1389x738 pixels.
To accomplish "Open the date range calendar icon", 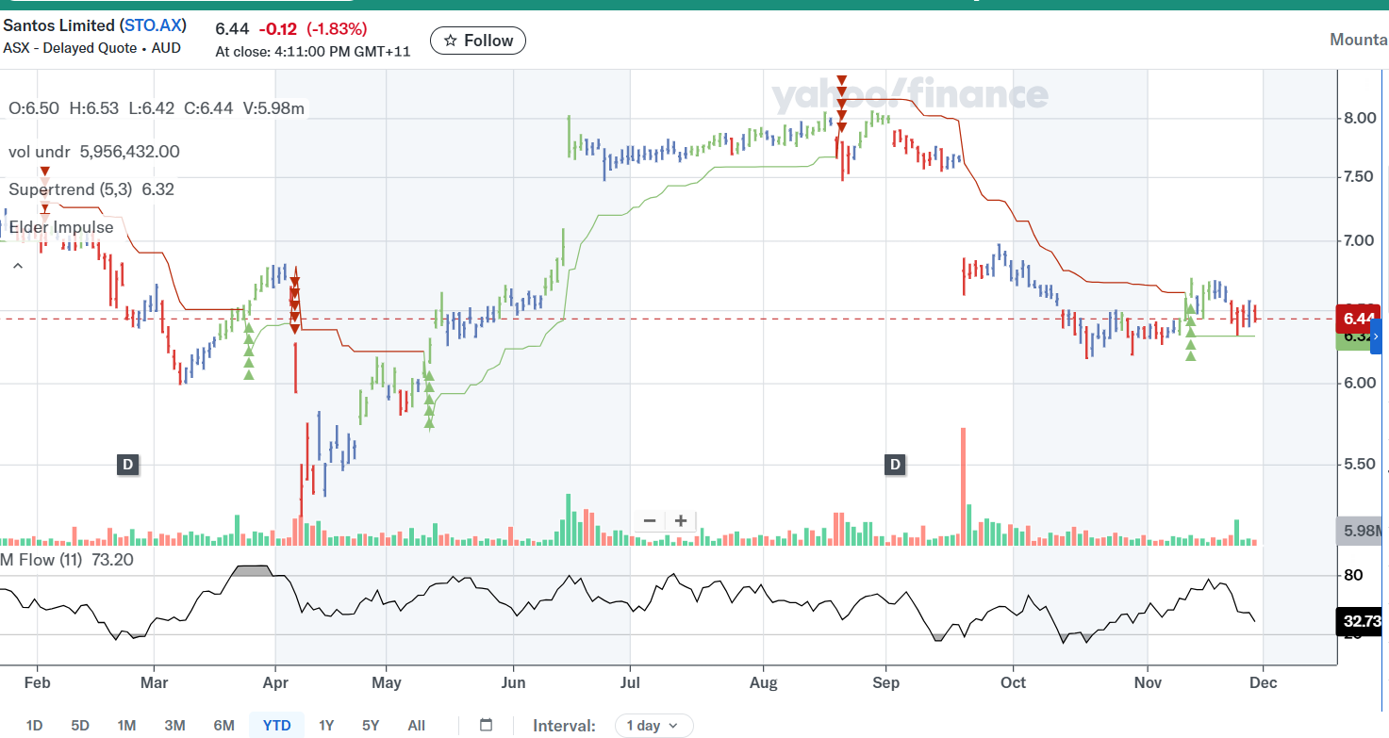I will pyautogui.click(x=485, y=726).
